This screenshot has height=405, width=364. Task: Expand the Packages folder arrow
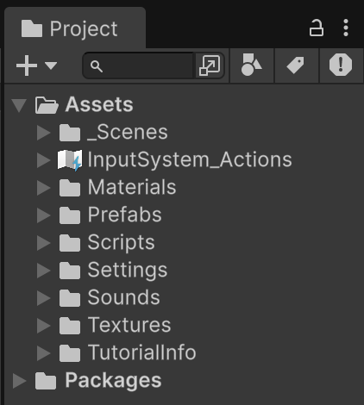click(x=20, y=381)
